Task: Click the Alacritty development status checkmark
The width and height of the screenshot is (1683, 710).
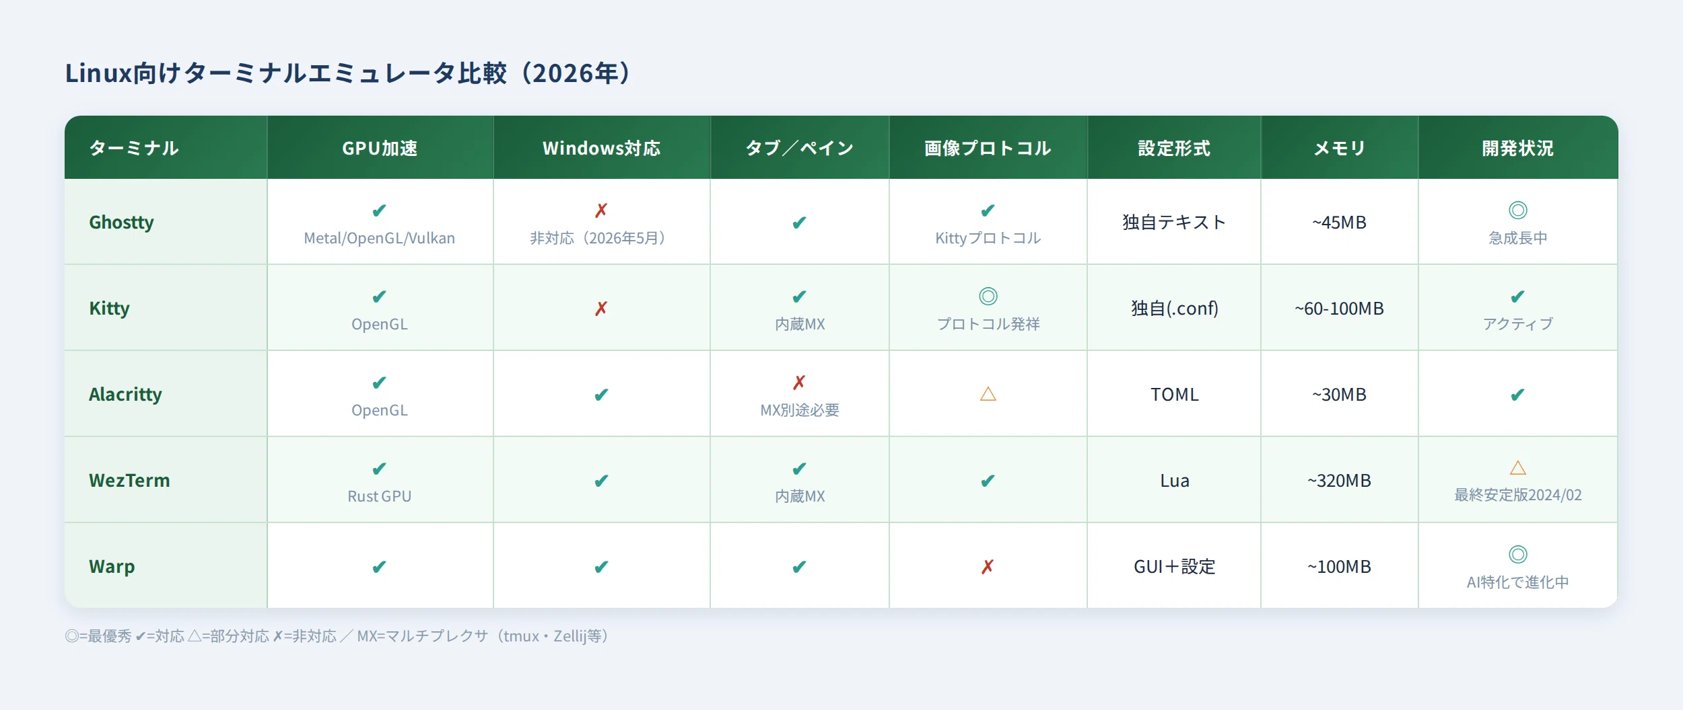Action: coord(1517,395)
